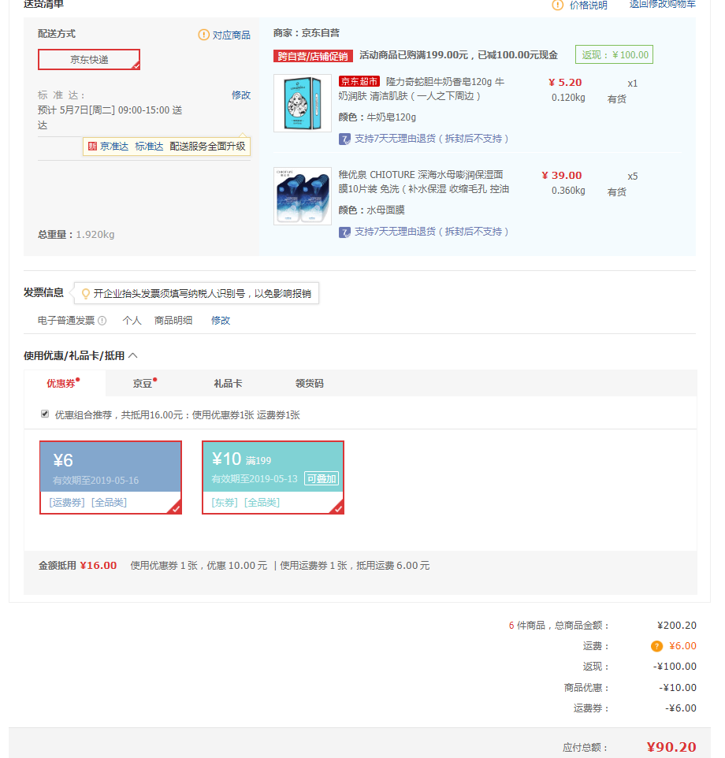Screen dimensions: 725x758
Task: Click 跨自营/店铺促销 promotion tag
Action: click(x=313, y=56)
